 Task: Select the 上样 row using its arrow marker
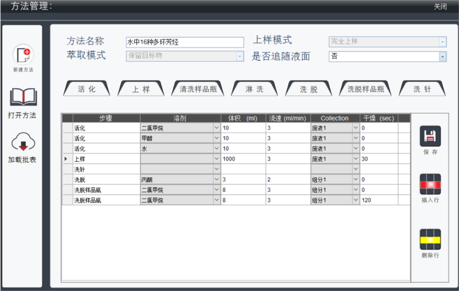67,159
